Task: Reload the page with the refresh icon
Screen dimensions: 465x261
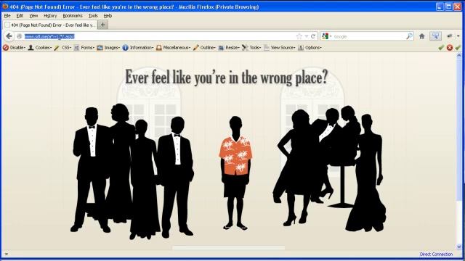Action: pyautogui.click(x=313, y=36)
